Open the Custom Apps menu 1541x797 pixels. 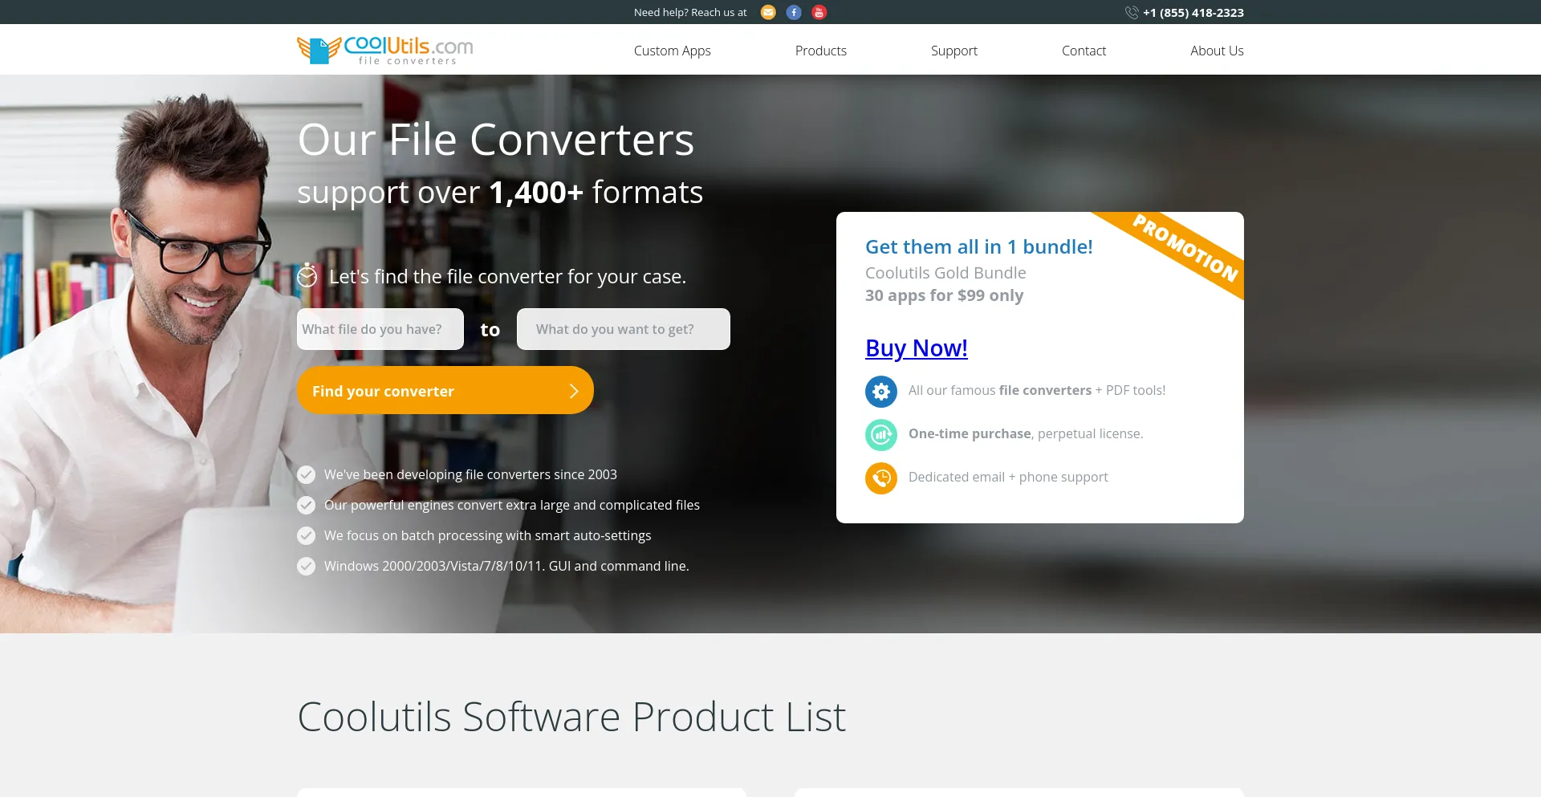(x=673, y=51)
